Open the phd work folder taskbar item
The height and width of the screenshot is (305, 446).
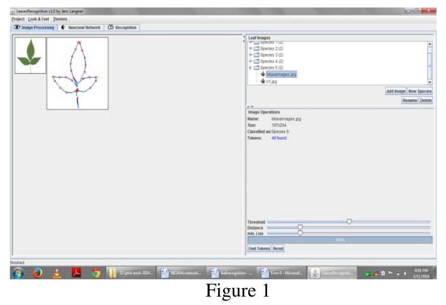131,273
